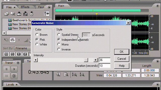Click Cancel in Generate Noise dialog
Screen dimensions: 161x90
pos(122,59)
